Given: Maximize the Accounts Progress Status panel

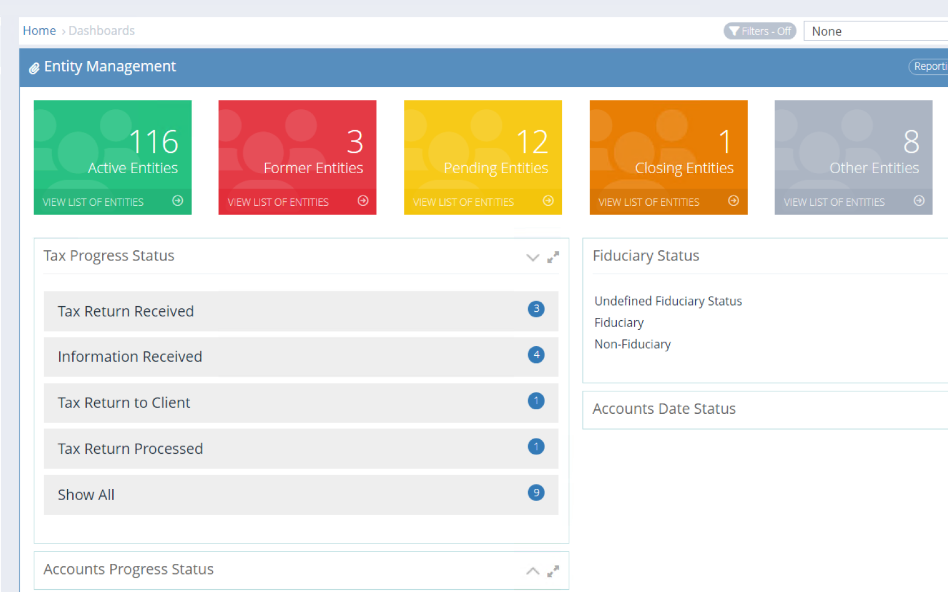Looking at the screenshot, I should click(x=553, y=571).
